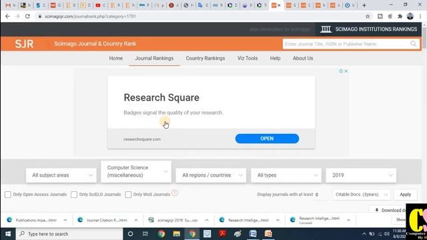427x240 pixels.
Task: Click the OPEN button in ad
Action: tap(267, 139)
